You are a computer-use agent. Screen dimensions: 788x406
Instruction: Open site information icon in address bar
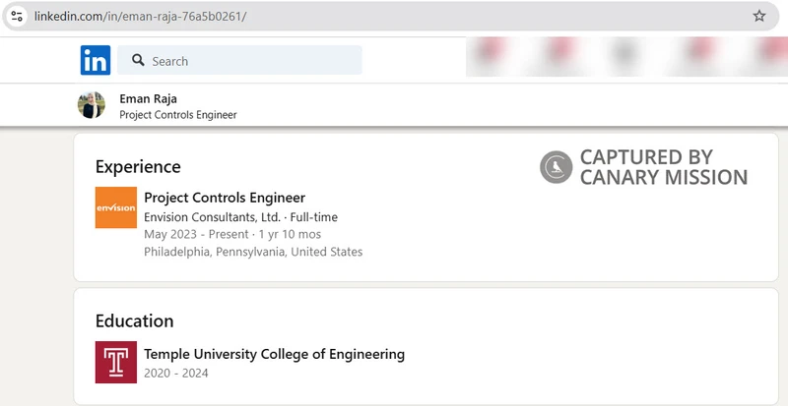tap(17, 16)
